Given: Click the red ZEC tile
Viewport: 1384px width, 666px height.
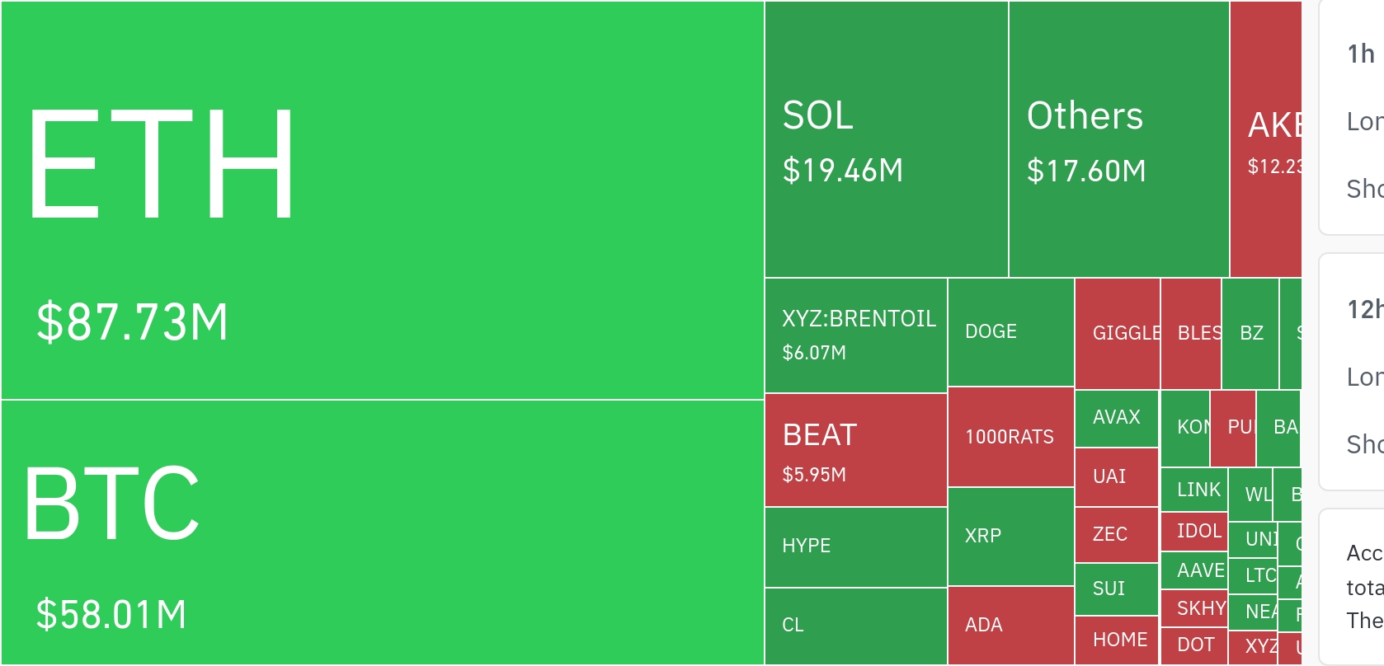Looking at the screenshot, I should tap(1117, 535).
